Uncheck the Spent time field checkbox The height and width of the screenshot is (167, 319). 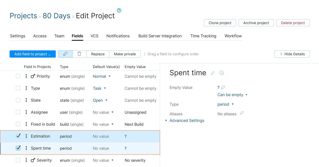tap(18, 148)
